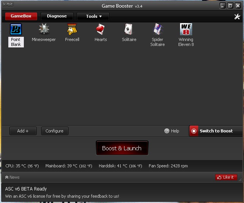
Task: Expand the Tools dropdown menu
Action: click(x=93, y=16)
